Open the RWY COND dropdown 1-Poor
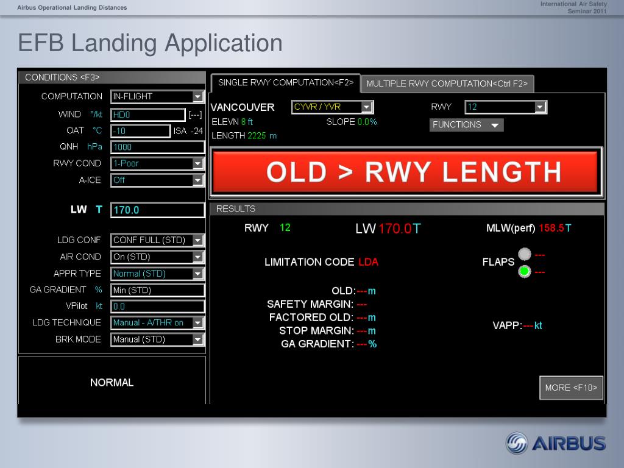This screenshot has height=468, width=624. 158,163
